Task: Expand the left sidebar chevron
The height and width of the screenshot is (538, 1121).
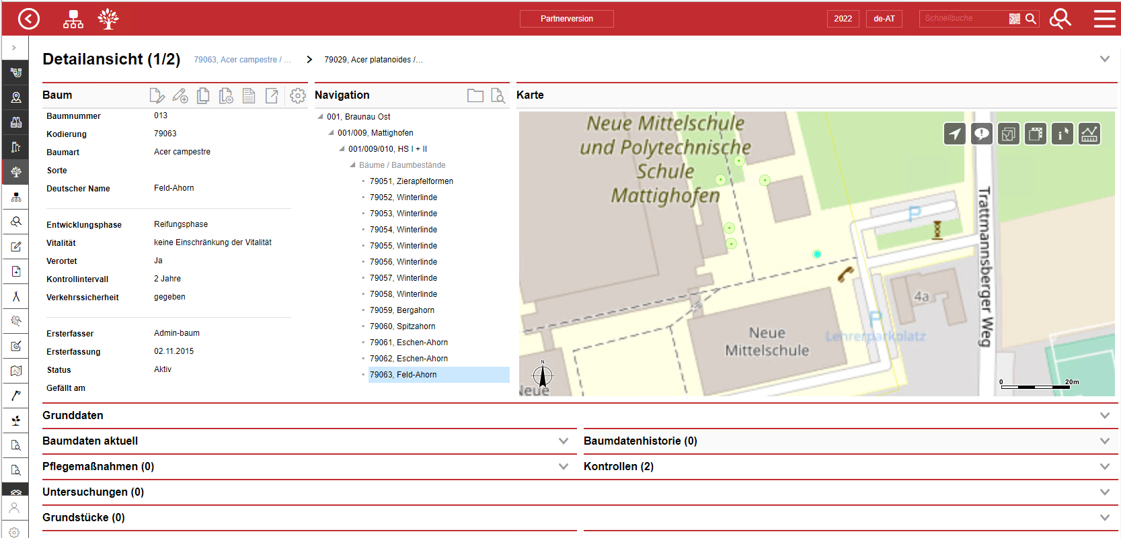Action: pos(14,48)
